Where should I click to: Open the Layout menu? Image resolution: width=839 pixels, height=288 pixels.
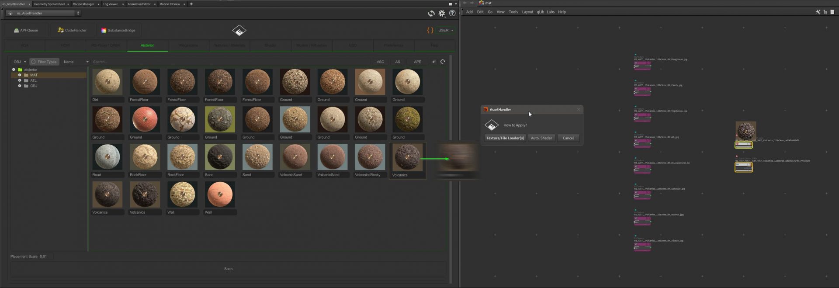tap(527, 12)
